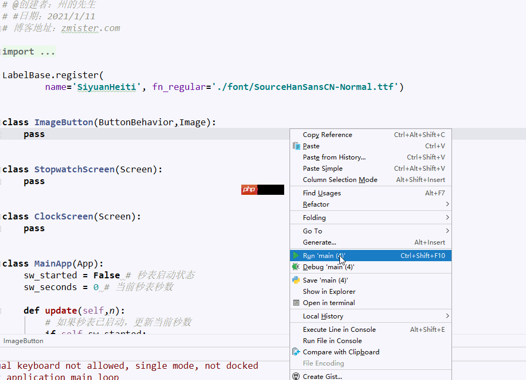The image size is (526, 380).
Task: Click the green Debug bug icon
Action: click(296, 267)
